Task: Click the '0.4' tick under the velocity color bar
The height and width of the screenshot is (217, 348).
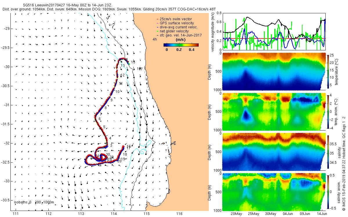Action: (191, 50)
